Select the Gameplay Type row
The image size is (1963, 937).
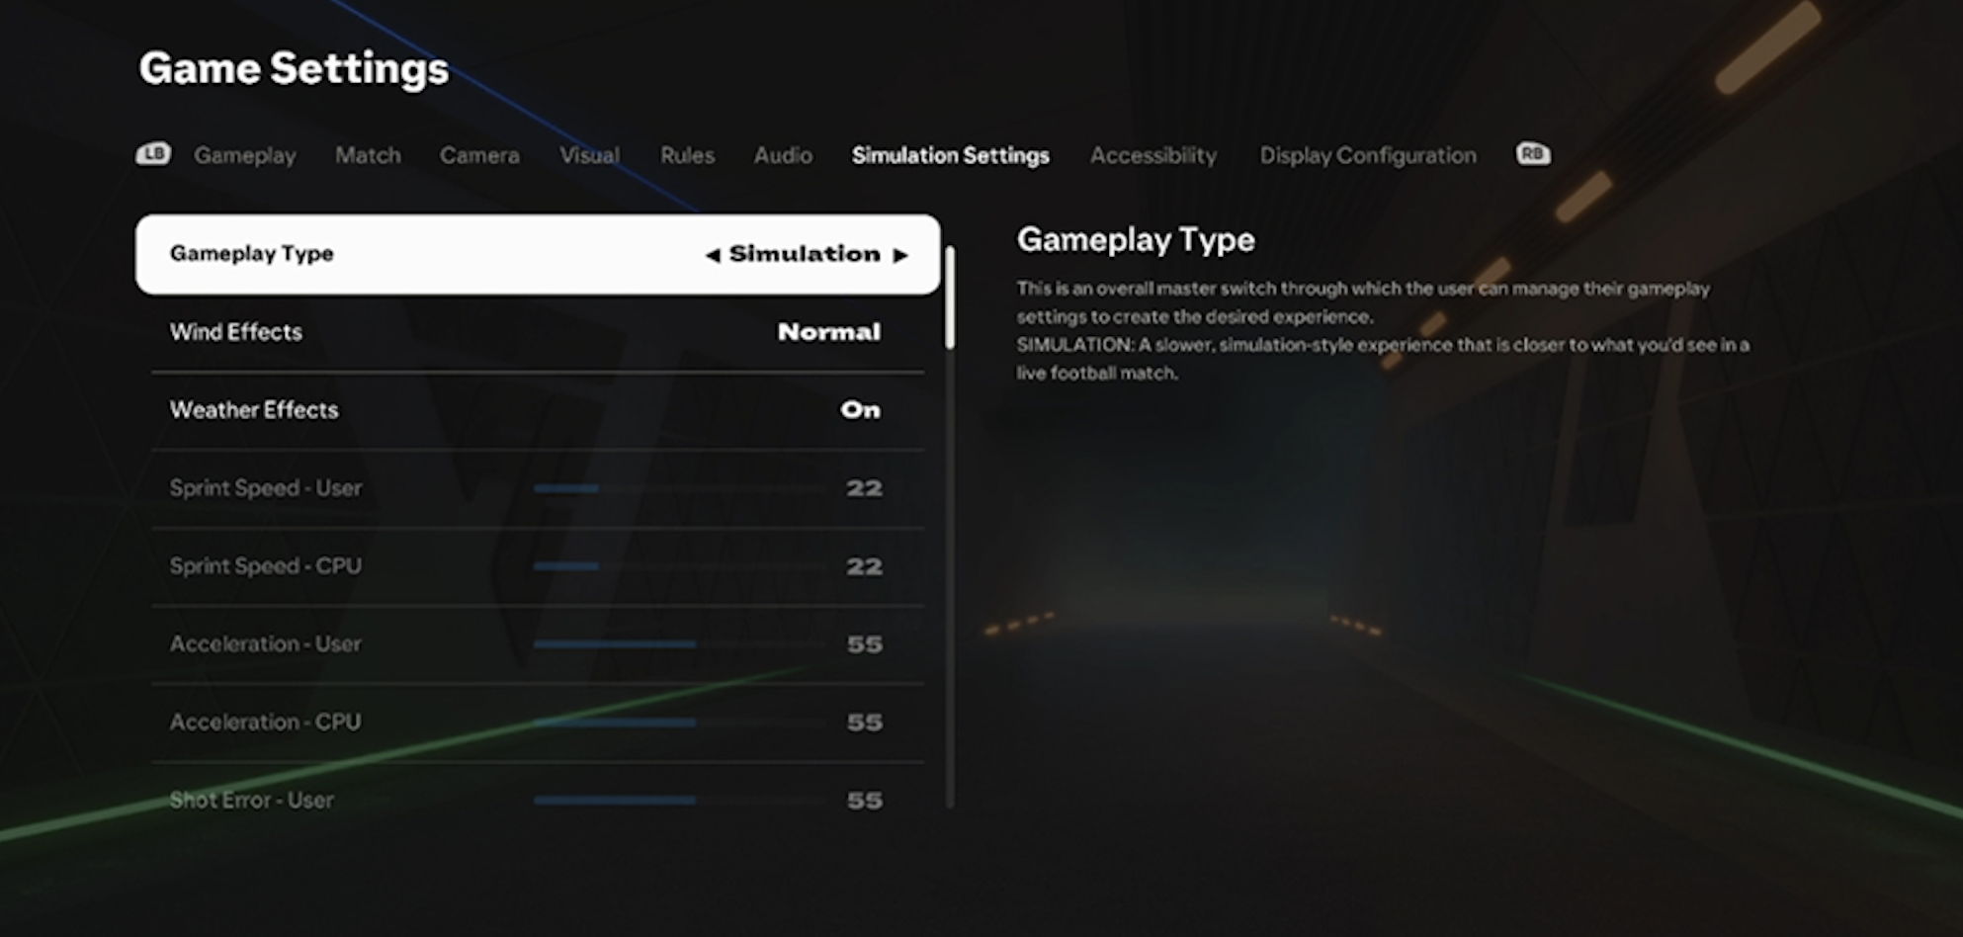pos(538,254)
